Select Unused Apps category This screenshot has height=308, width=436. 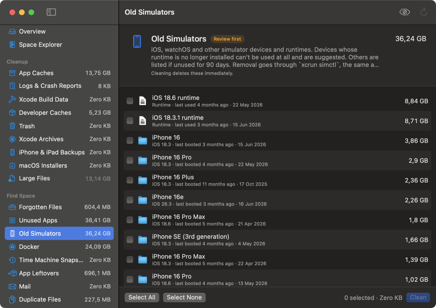59,220
